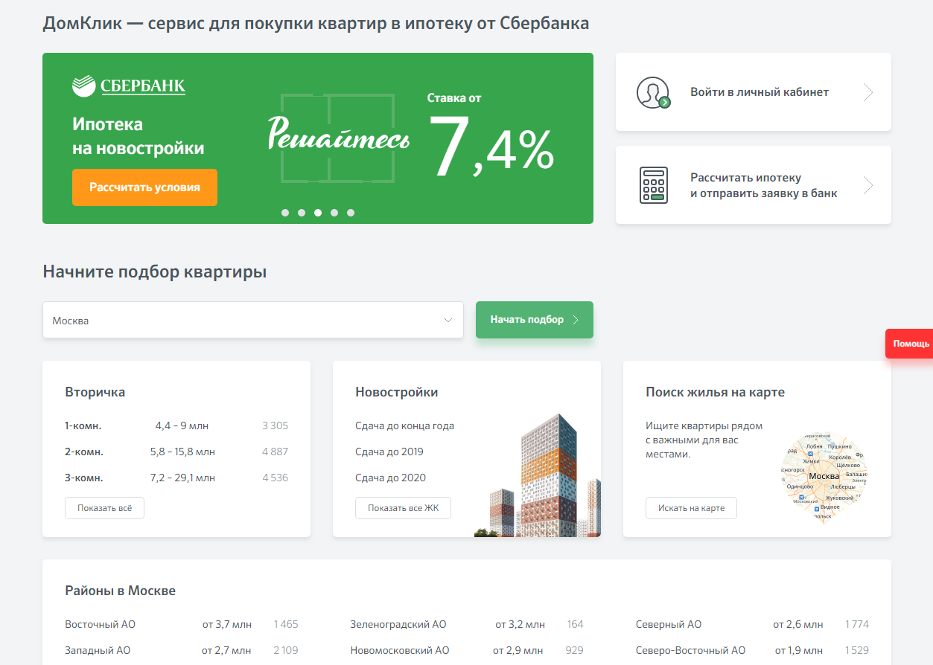Click the Sberbank logo in the banner
Screen dimensions: 933x665
click(x=129, y=86)
